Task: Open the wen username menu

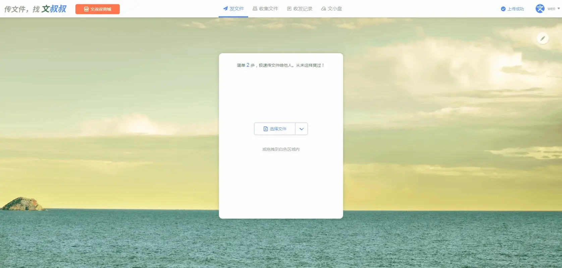Action: pos(551,9)
